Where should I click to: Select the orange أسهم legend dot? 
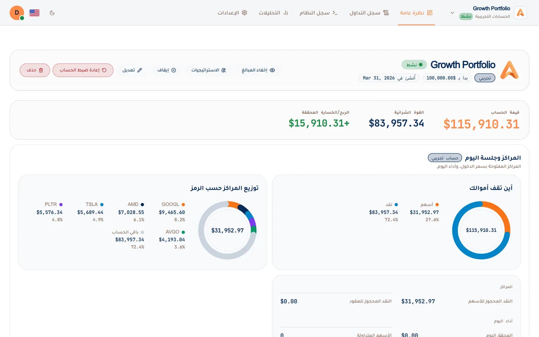point(437,205)
